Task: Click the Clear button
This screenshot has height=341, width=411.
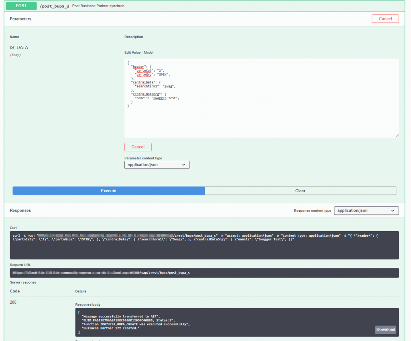Action: [300, 191]
